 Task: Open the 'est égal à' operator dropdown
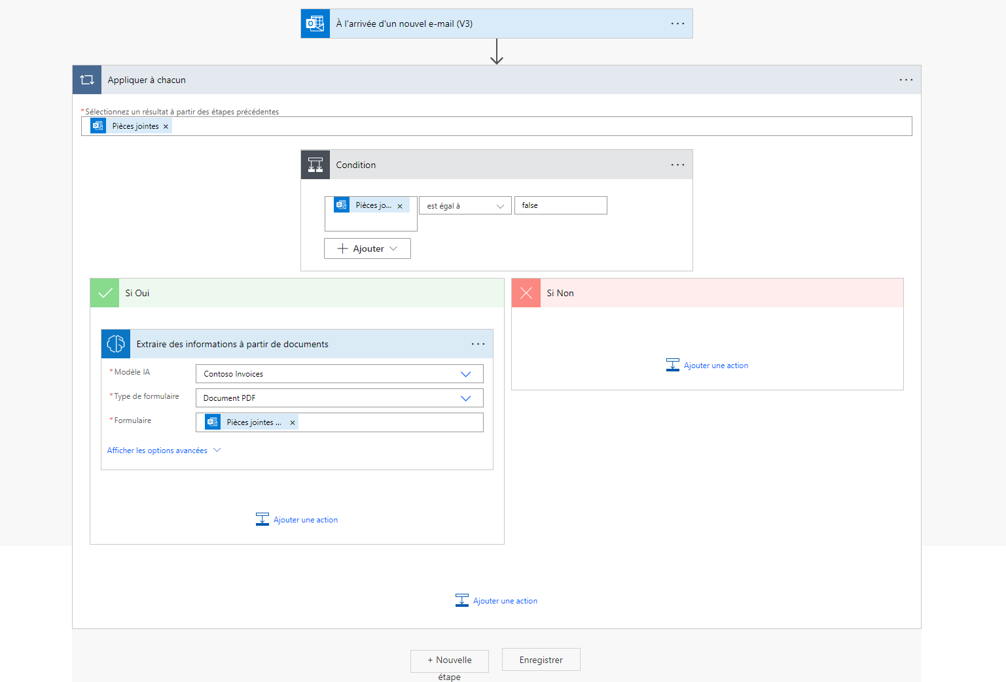(x=465, y=206)
